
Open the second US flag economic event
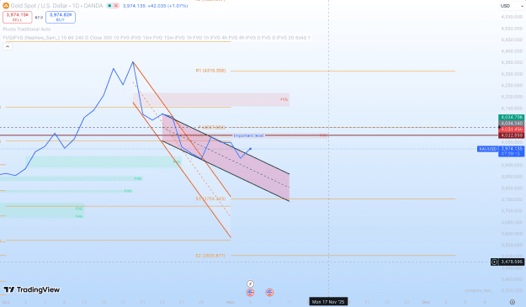coord(269,293)
